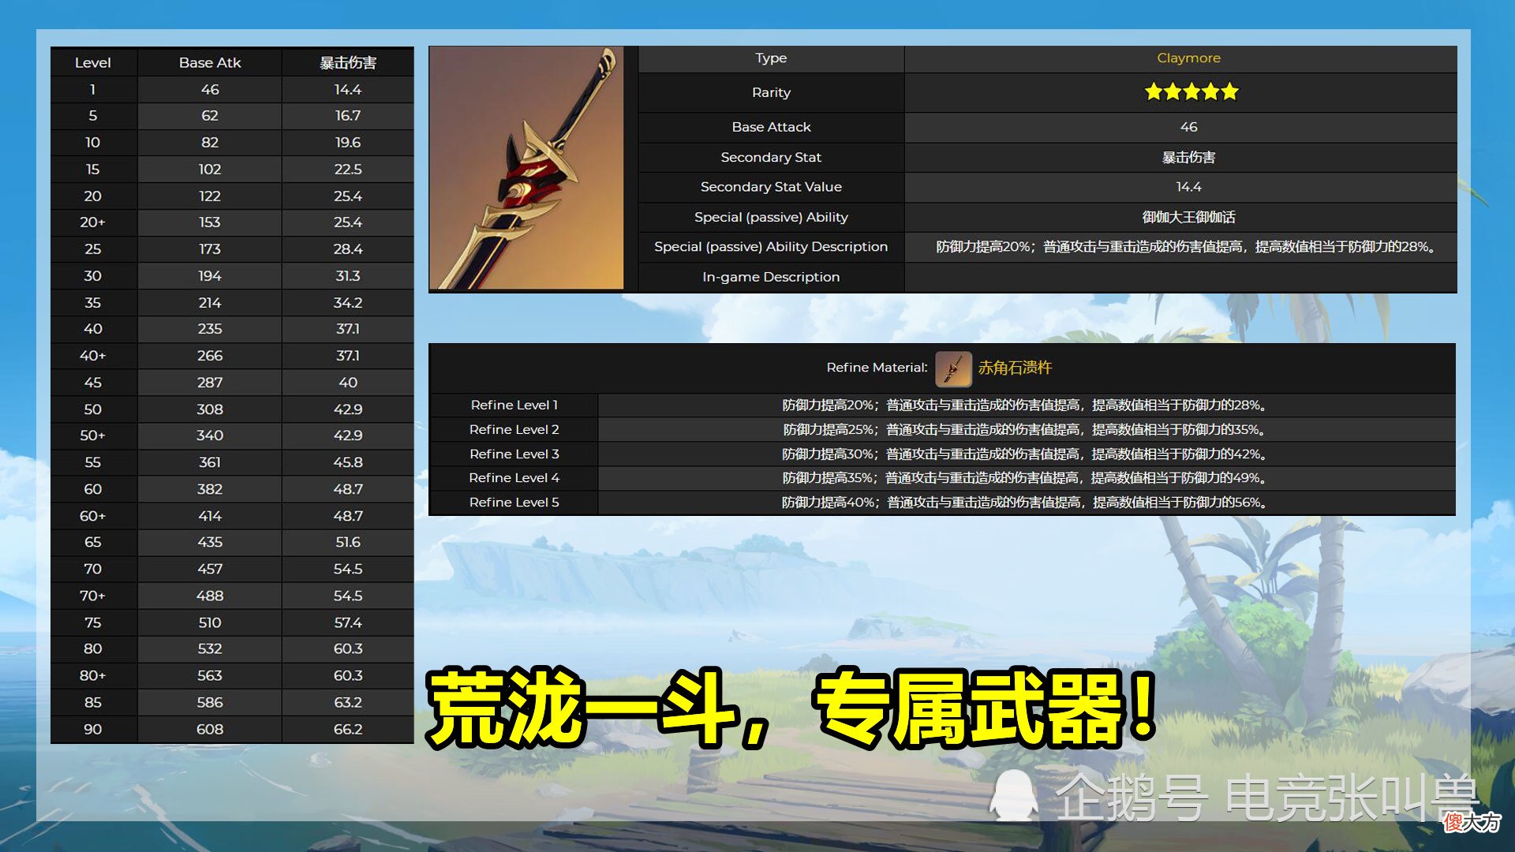1515x852 pixels.
Task: Click the In-game Description label
Action: pos(771,277)
